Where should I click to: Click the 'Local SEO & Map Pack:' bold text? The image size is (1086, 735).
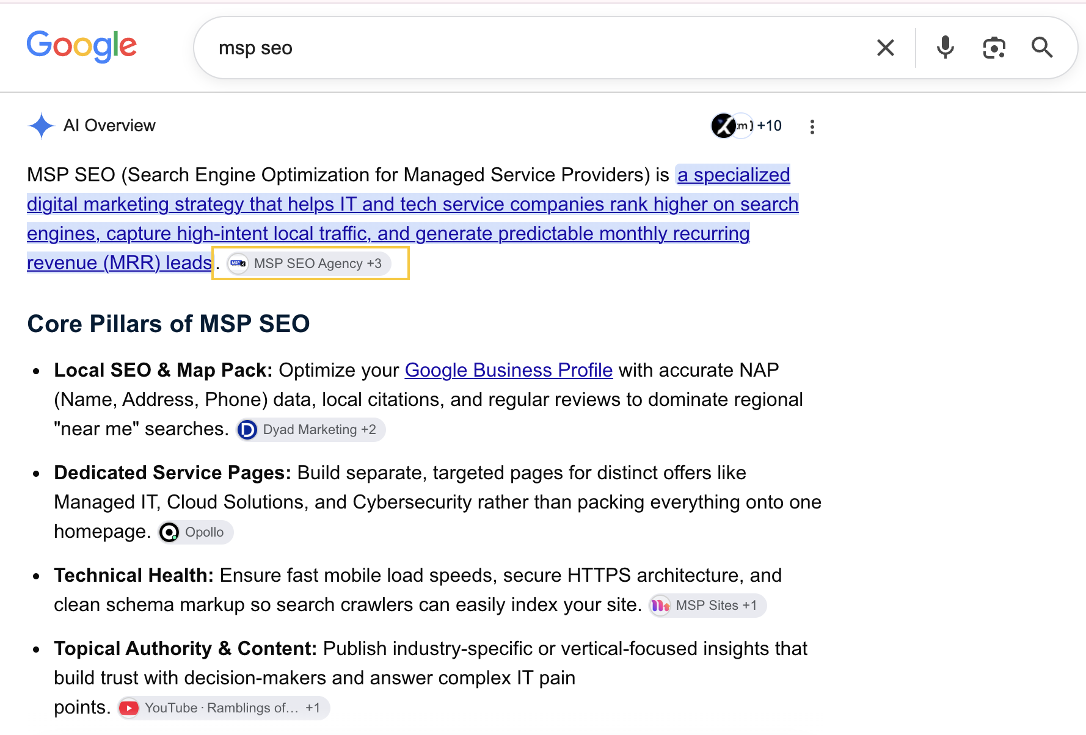(163, 370)
